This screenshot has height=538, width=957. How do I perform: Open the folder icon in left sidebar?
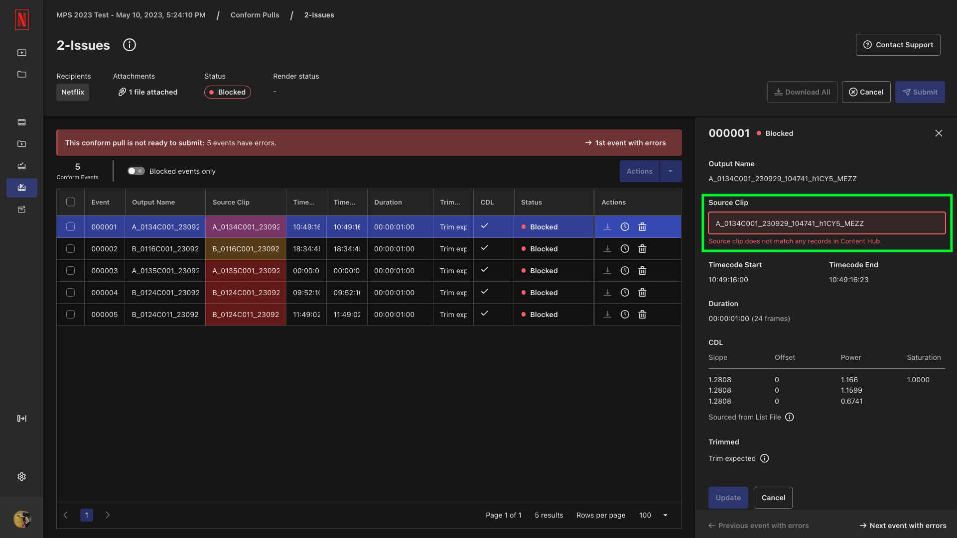coord(21,74)
